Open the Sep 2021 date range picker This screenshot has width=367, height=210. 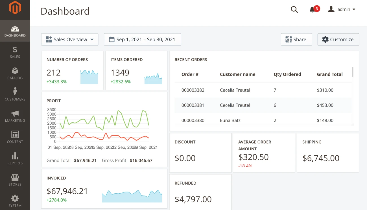[142, 40]
